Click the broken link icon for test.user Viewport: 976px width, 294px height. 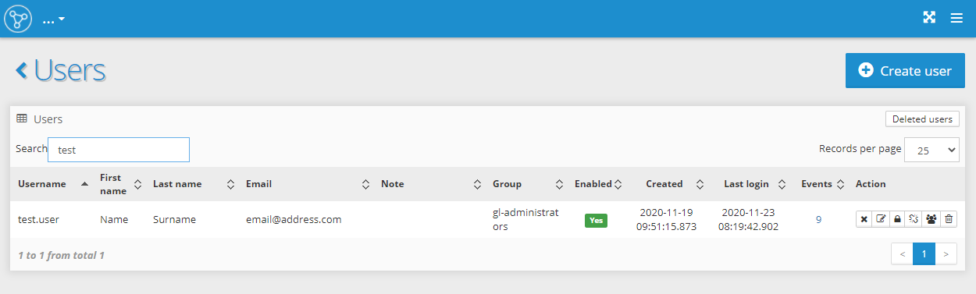click(914, 220)
